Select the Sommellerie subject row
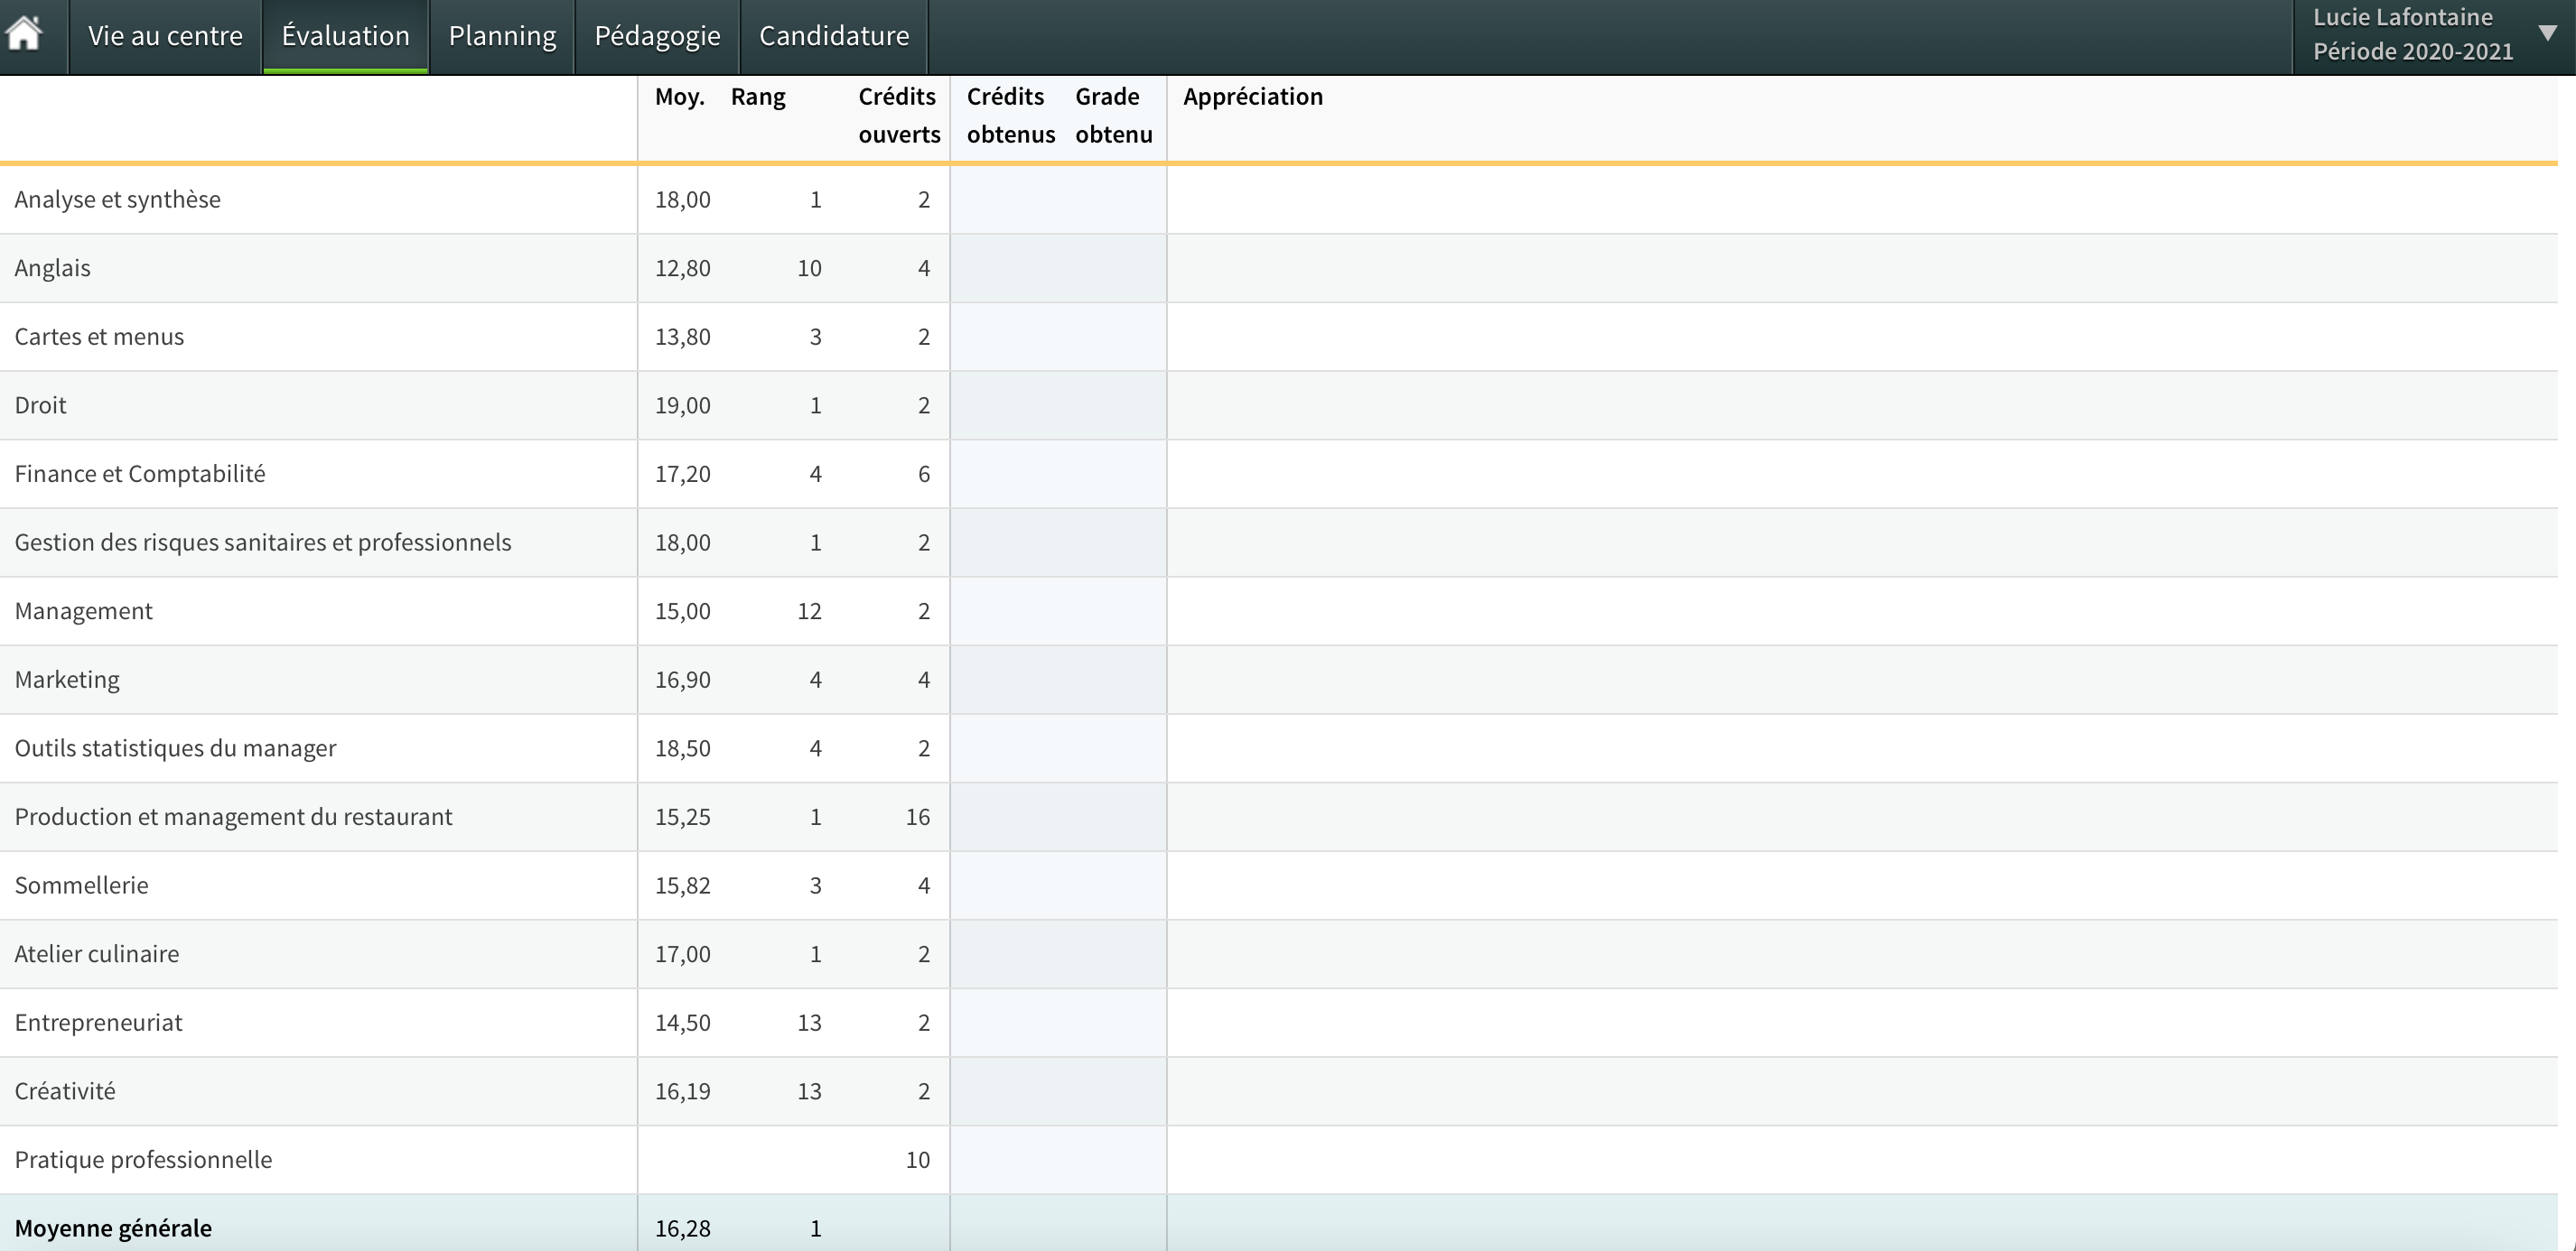The image size is (2576, 1251). click(x=82, y=885)
